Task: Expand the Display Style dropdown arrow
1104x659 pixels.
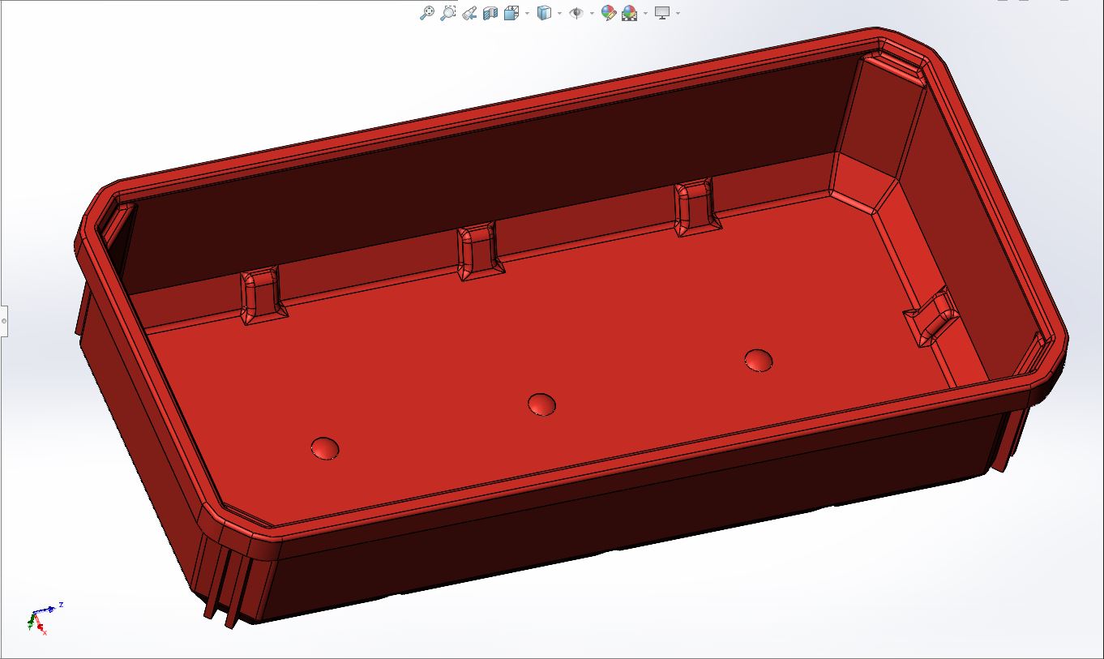Action: [559, 13]
